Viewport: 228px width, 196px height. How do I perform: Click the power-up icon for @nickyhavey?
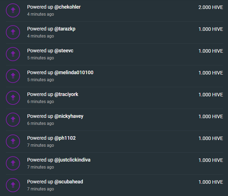coord(13,120)
